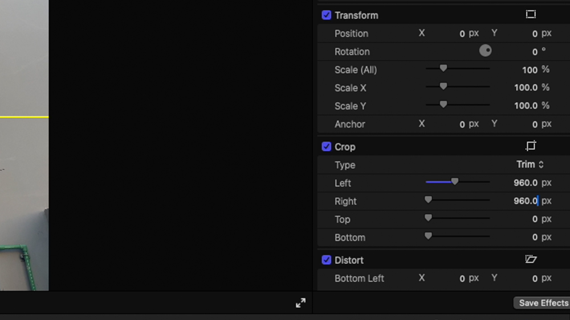
Task: Click the Rotation dial control
Action: (x=485, y=51)
